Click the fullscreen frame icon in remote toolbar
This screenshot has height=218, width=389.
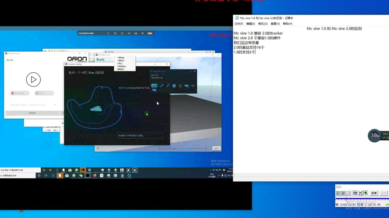[x=122, y=33]
